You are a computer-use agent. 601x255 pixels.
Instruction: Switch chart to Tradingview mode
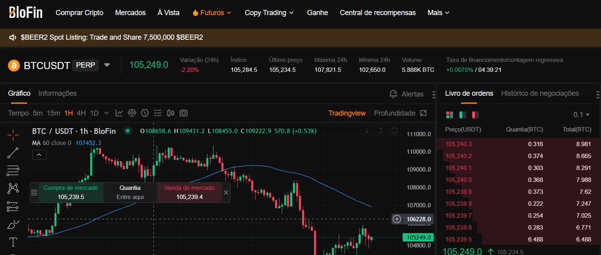point(347,113)
